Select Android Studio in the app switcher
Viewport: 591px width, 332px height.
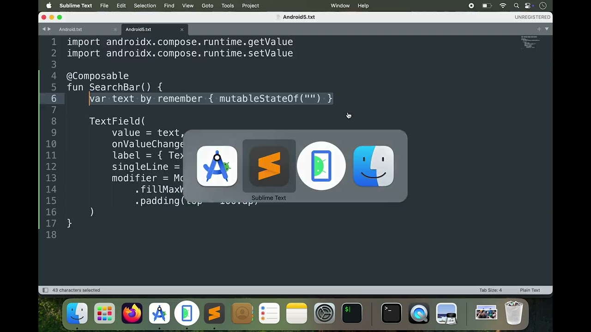[217, 166]
